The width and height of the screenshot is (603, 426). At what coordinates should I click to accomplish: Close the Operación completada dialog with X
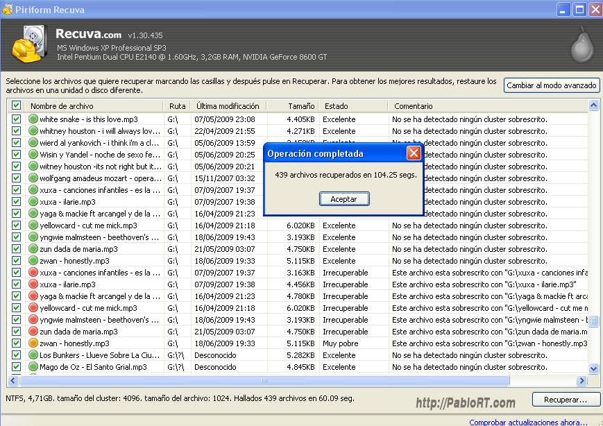pos(414,153)
